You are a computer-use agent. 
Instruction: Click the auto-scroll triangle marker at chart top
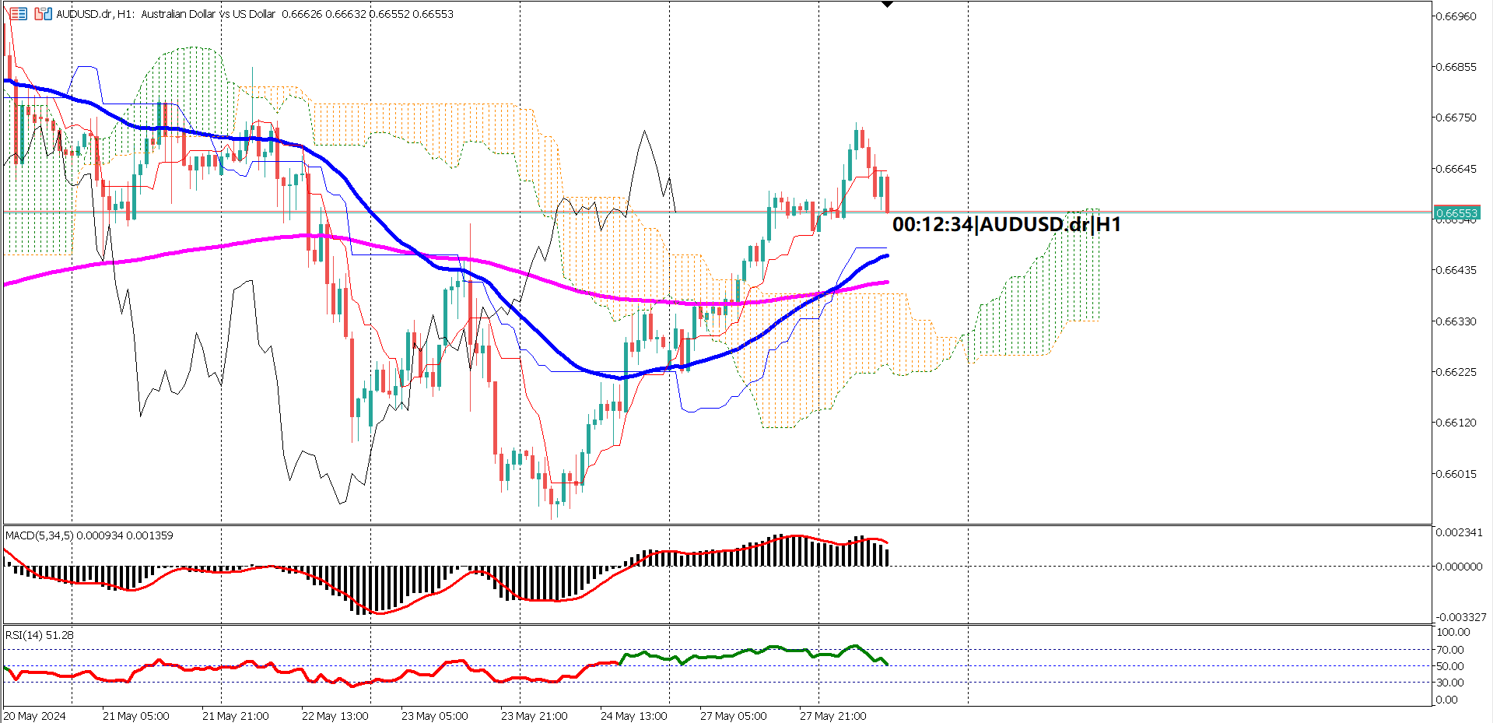pos(887,5)
